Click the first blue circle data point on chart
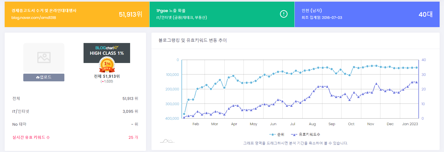 tap(184, 114)
